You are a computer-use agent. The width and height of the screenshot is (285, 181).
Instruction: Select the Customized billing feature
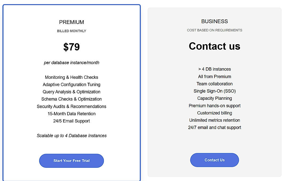click(x=214, y=113)
